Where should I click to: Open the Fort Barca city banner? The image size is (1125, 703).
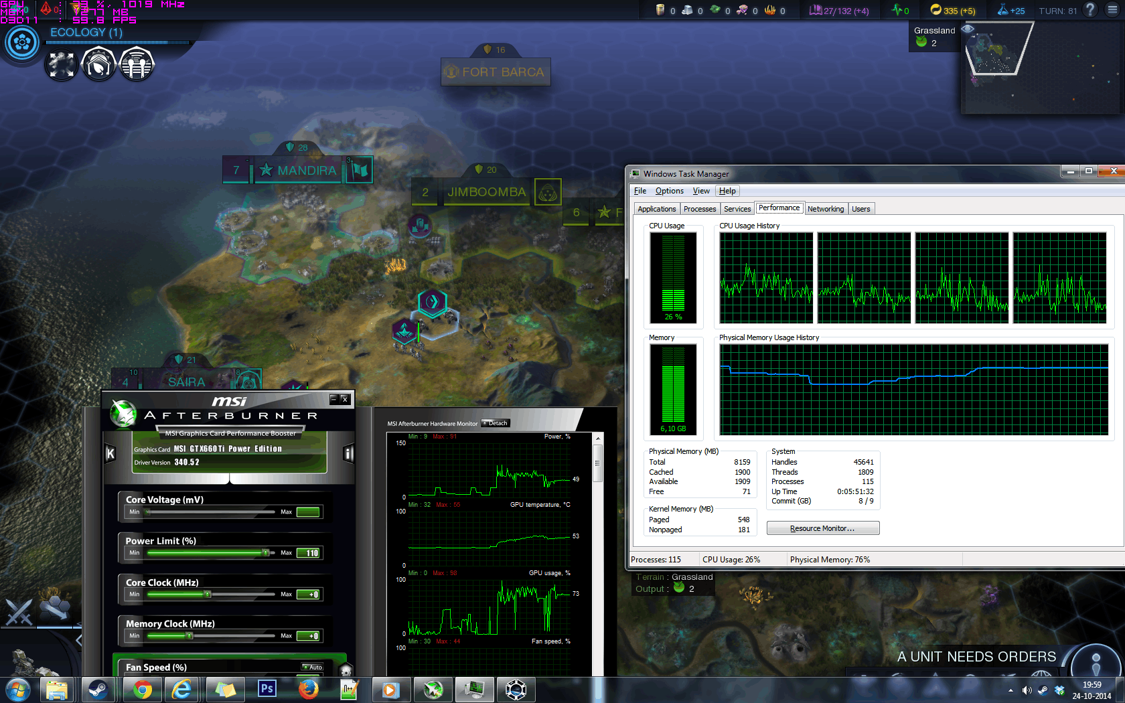496,72
